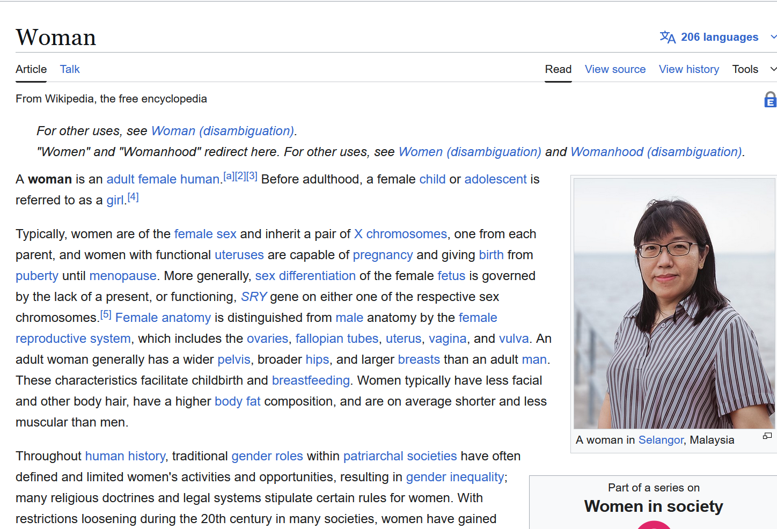The height and width of the screenshot is (529, 777).
Task: Select the Article tab
Action: 31,69
